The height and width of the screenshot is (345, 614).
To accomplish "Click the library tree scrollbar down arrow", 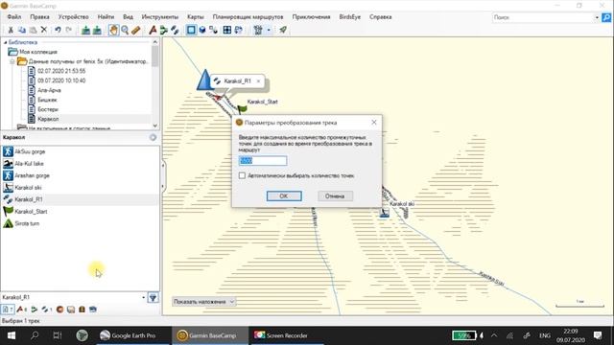I will 155,126.
